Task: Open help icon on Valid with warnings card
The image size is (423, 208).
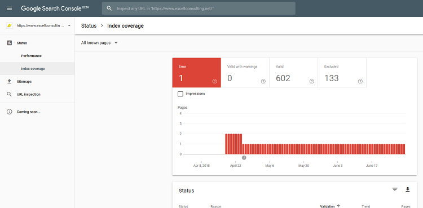Action: coord(263,82)
